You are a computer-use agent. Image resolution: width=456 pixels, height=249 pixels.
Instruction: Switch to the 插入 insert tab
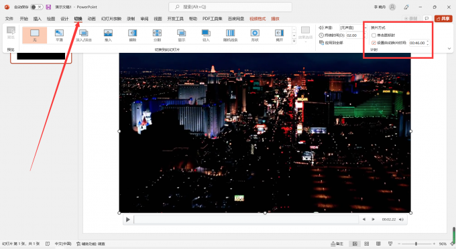pyautogui.click(x=38, y=19)
